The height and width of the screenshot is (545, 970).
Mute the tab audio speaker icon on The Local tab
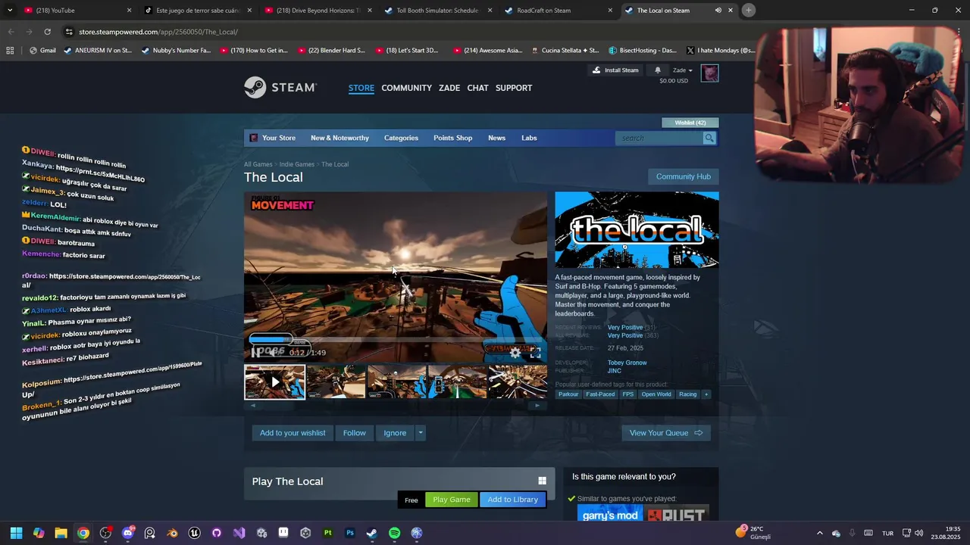click(718, 11)
